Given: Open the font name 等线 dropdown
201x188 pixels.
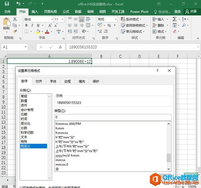Looking at the screenshot, I should (x=52, y=19).
